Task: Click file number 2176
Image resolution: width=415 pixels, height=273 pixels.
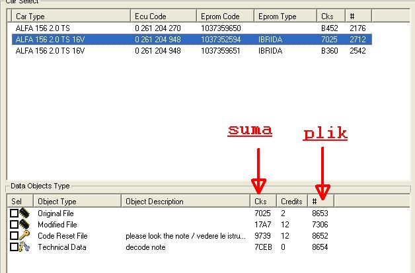Action: tap(358, 28)
